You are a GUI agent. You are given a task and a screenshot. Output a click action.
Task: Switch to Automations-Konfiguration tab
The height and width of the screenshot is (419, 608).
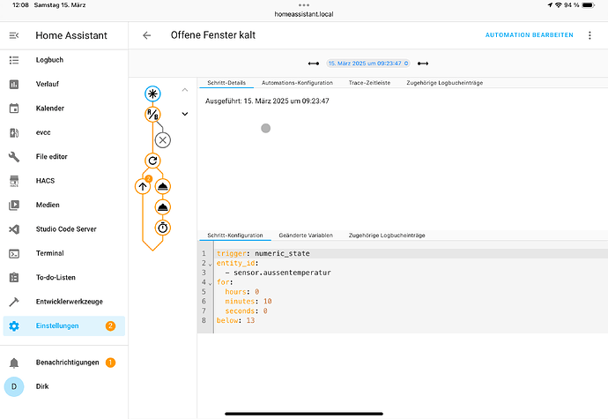click(297, 82)
